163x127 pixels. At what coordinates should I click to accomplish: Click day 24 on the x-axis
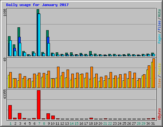pyautogui.click(x=119, y=124)
